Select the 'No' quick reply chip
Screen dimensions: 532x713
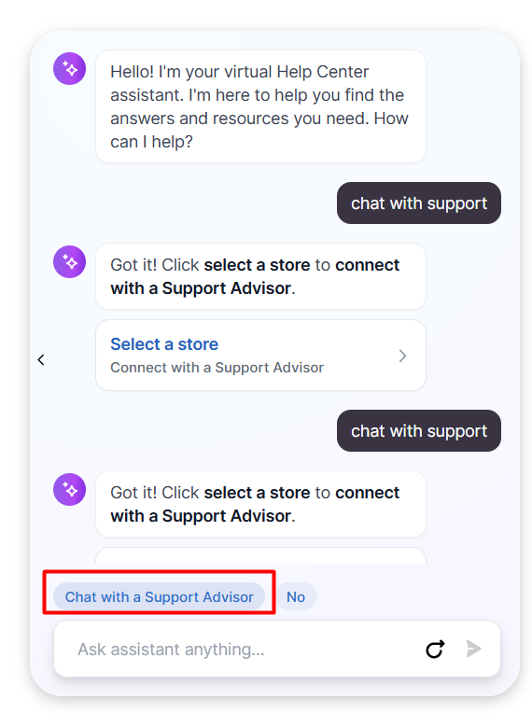296,596
